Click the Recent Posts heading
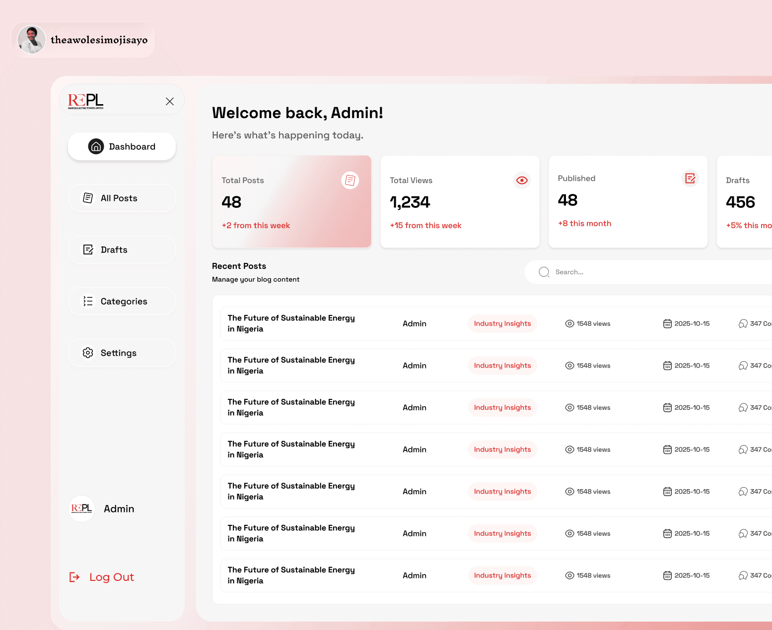The height and width of the screenshot is (630, 772). (x=239, y=266)
